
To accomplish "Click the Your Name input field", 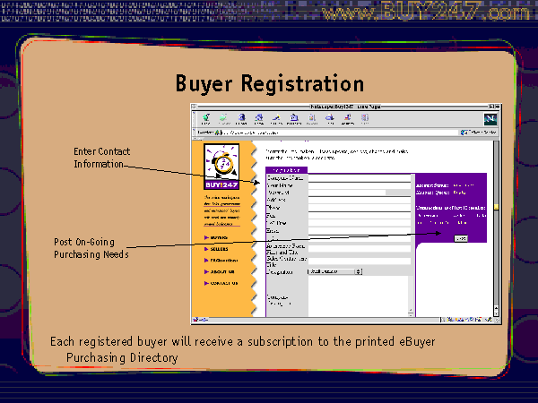I will (x=360, y=185).
